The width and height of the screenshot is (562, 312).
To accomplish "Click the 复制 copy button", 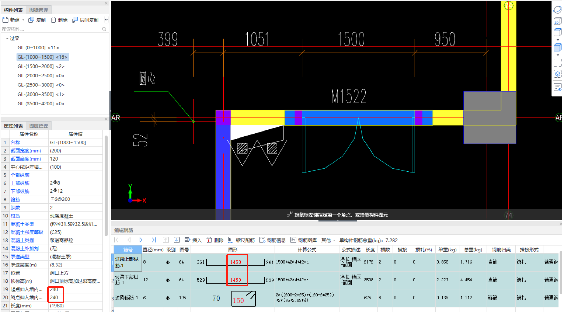I will click(37, 20).
